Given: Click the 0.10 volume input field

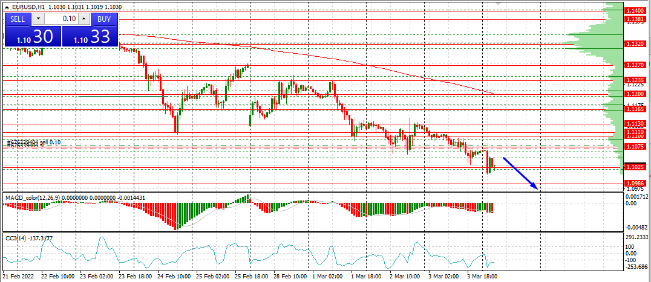Looking at the screenshot, I should (x=61, y=19).
